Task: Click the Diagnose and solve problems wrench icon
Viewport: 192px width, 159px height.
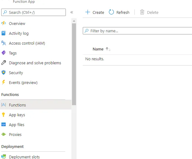Action: pos(4,63)
